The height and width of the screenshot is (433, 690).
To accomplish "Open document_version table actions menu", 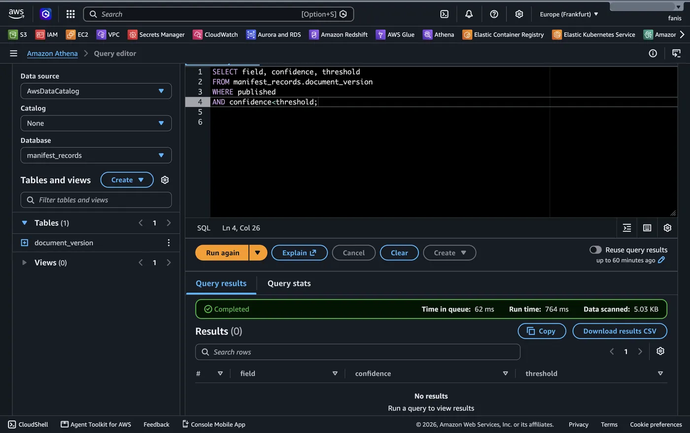I will pyautogui.click(x=169, y=242).
